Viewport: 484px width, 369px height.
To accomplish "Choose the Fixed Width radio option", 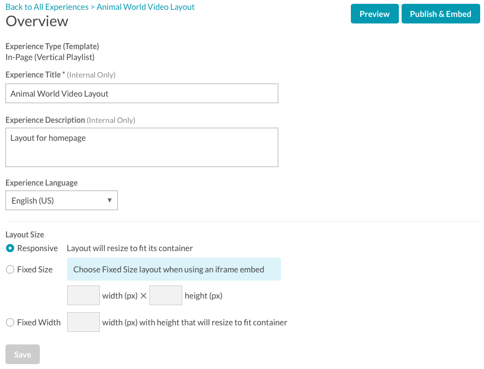I will pyautogui.click(x=10, y=323).
